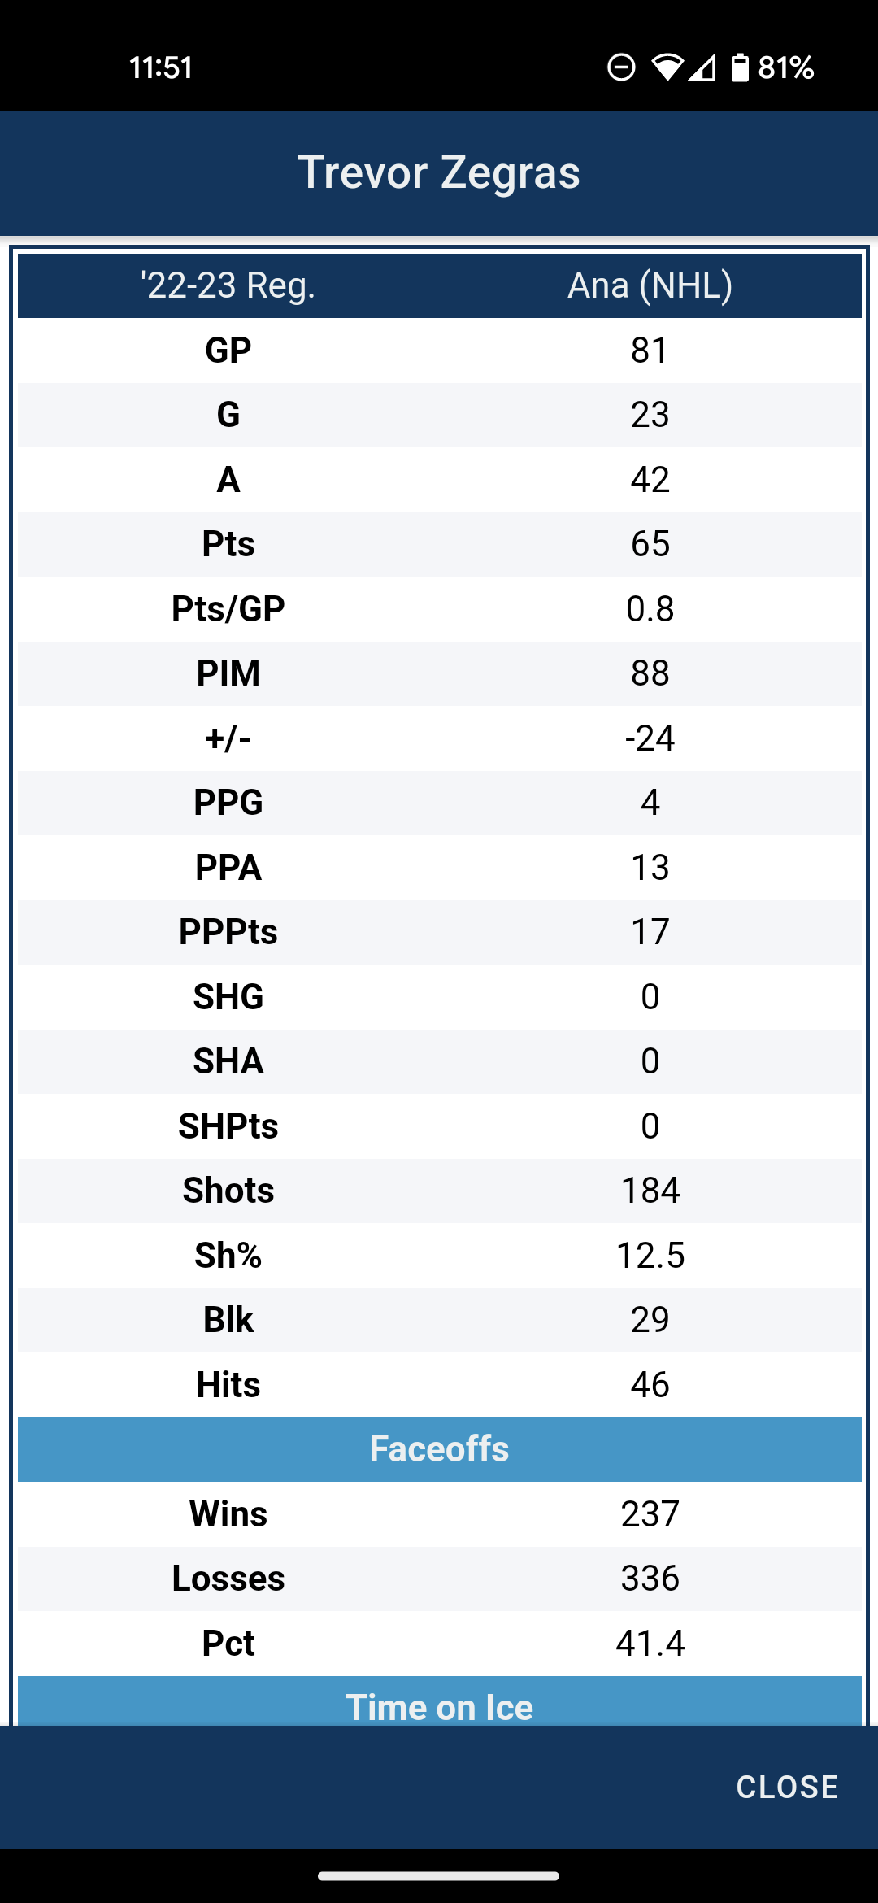Tap the system clock showing 11:51

pyautogui.click(x=161, y=67)
